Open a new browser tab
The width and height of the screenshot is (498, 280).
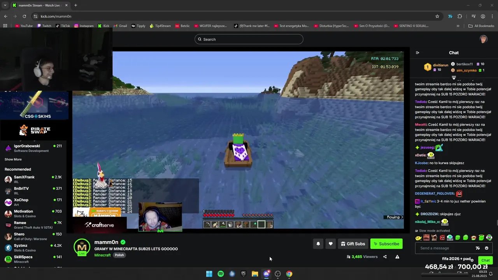click(x=75, y=5)
